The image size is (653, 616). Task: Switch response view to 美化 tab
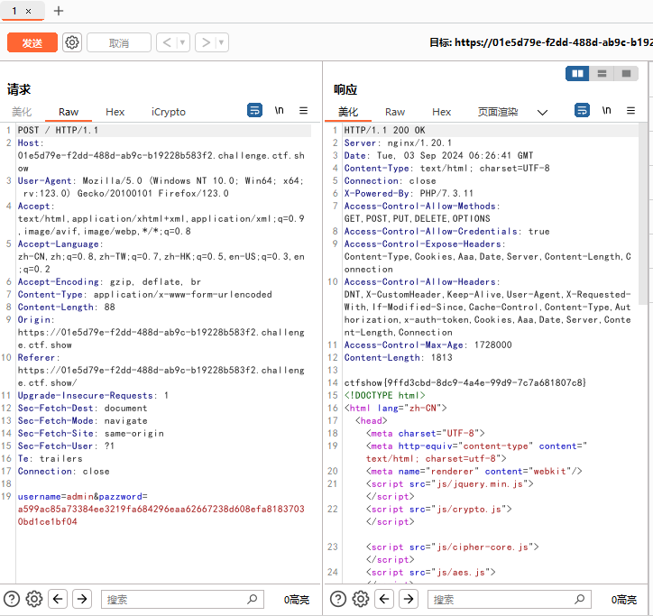[348, 112]
